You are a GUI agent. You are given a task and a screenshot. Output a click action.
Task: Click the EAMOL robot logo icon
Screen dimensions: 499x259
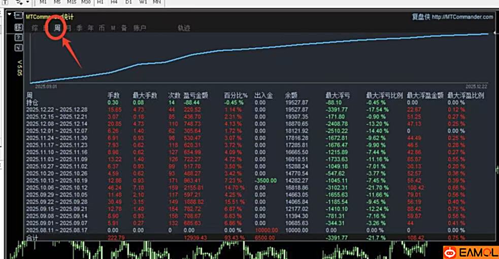click(x=449, y=252)
